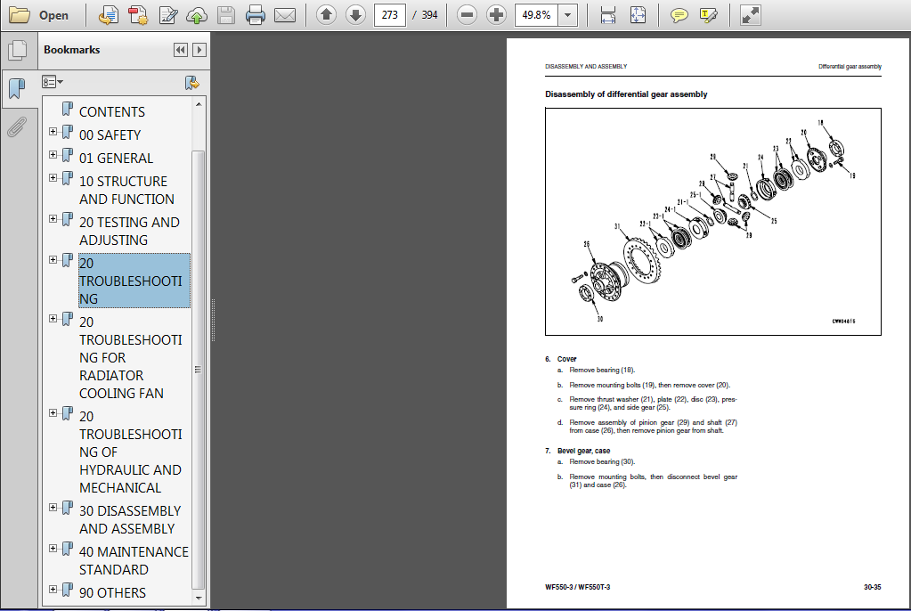This screenshot has height=611, width=911.
Task: Open the bookmarks options menu dropdown
Action: (53, 82)
